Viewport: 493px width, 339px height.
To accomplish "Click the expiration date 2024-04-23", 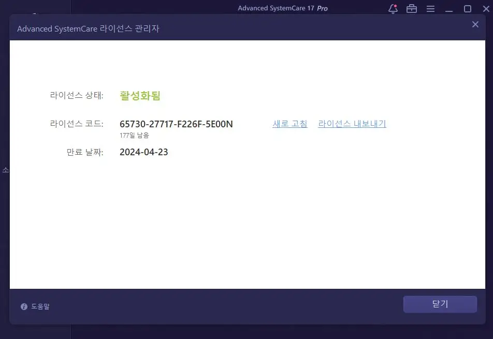I will coord(143,152).
